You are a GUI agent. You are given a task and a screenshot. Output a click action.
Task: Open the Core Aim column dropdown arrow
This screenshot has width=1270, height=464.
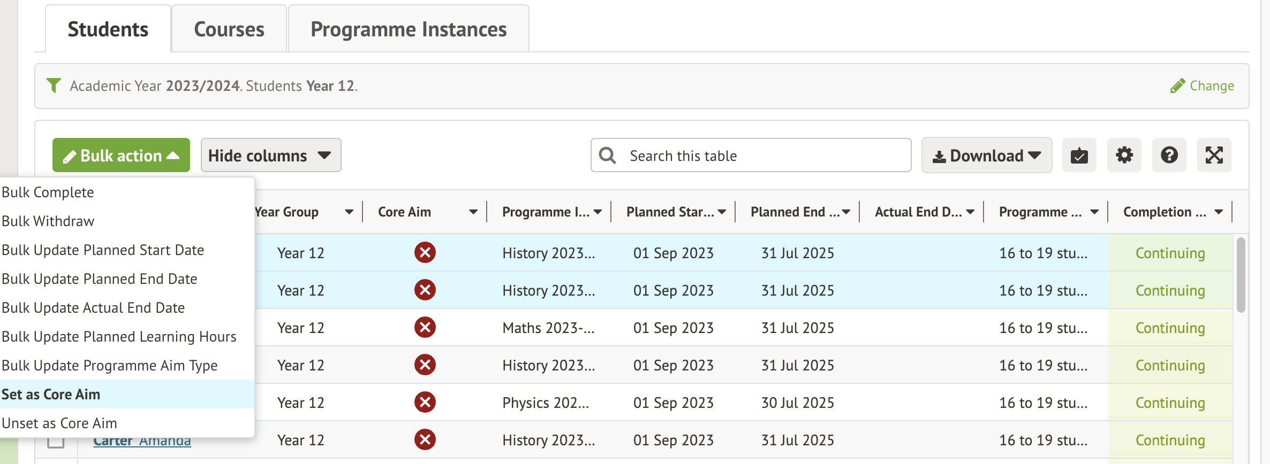pyautogui.click(x=473, y=212)
